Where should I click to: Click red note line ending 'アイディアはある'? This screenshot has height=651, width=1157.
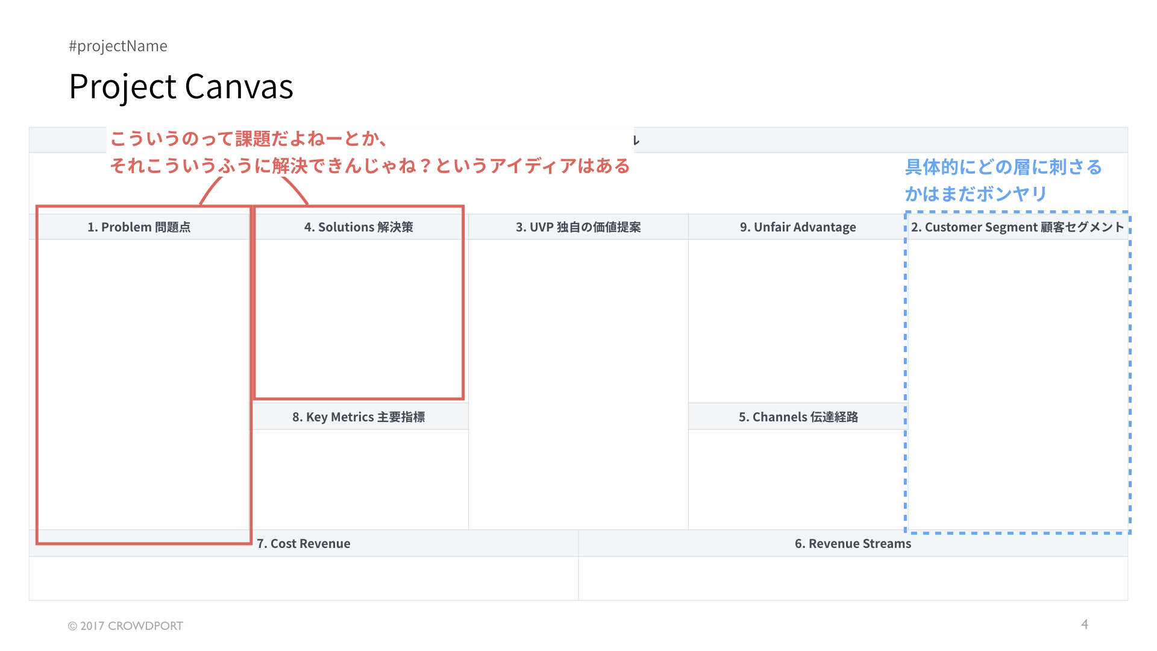coord(370,166)
